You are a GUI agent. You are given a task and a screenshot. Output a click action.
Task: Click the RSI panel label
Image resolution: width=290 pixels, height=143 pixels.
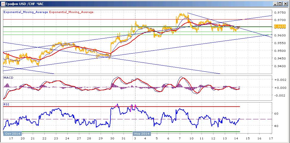click(x=6, y=105)
